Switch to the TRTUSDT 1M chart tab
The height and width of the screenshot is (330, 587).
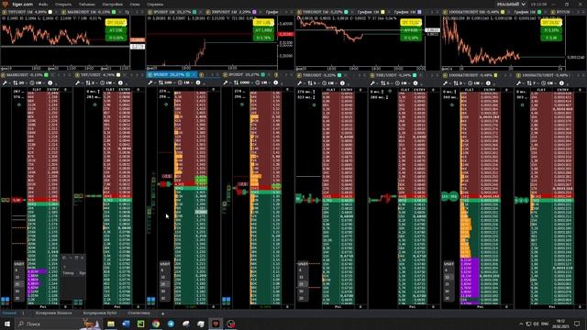[27, 12]
